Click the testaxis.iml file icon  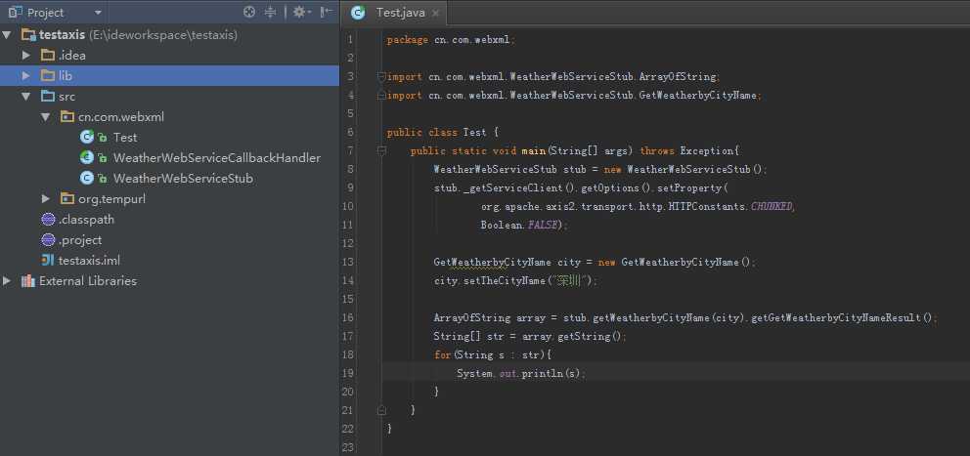pyautogui.click(x=48, y=261)
